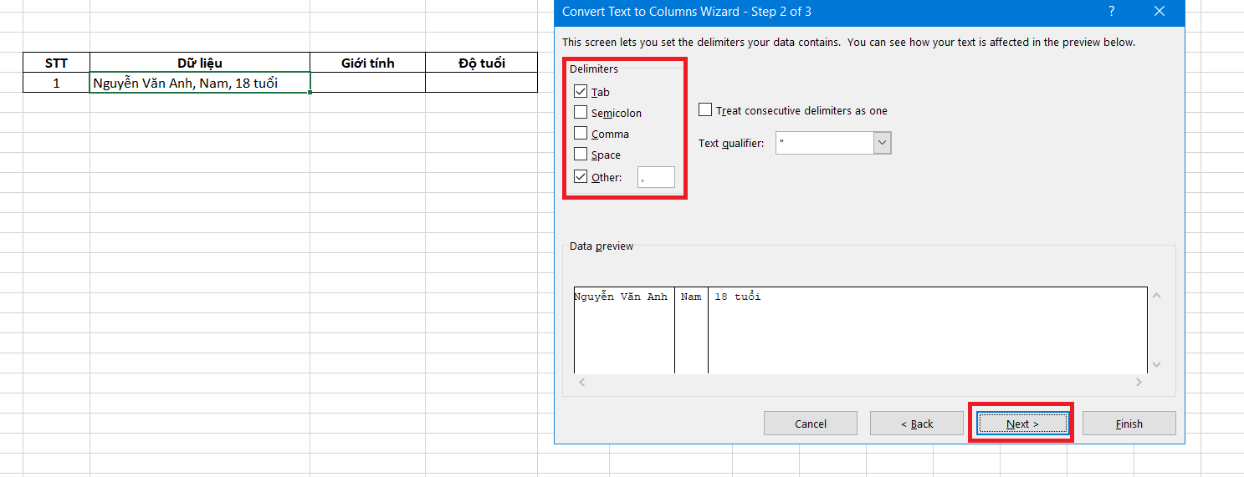Select the 'Nam' preview column
Screen dimensions: 1244x477
[691, 330]
